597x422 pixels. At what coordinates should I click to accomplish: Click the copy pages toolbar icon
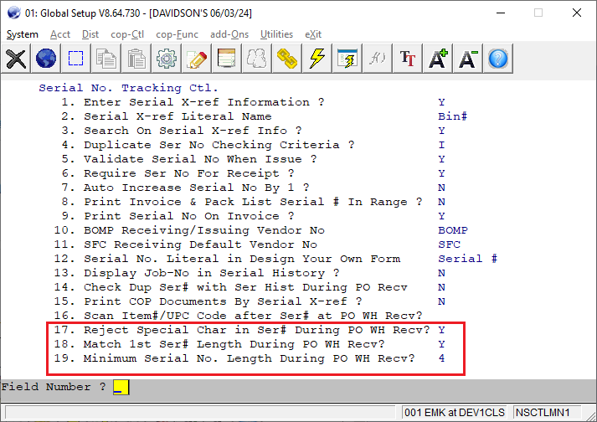(x=106, y=59)
